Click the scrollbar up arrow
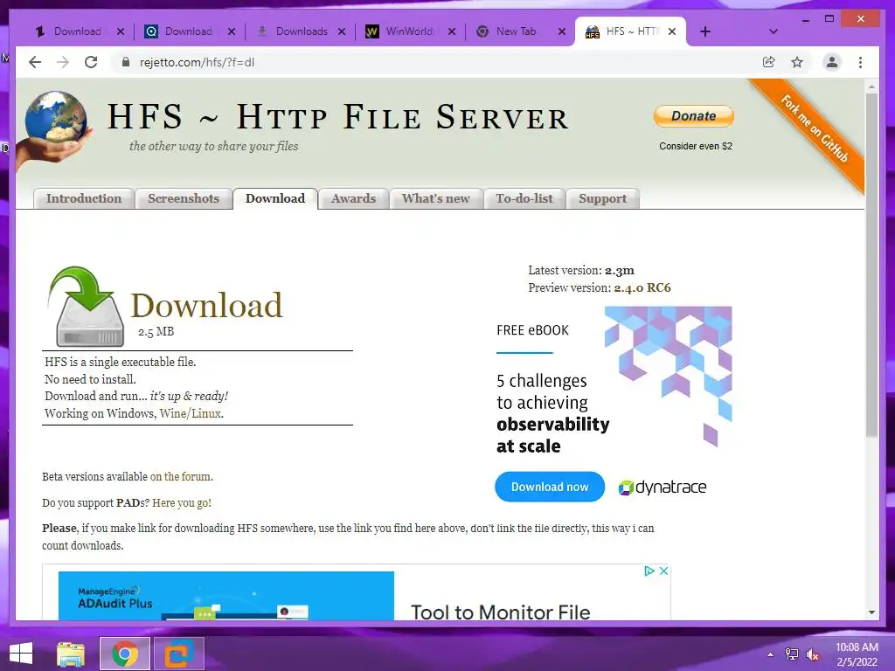The height and width of the screenshot is (671, 895). click(x=871, y=86)
